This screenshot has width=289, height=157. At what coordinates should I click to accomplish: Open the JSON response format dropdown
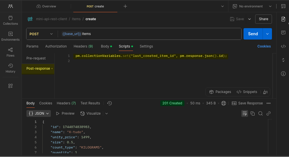(x=39, y=113)
